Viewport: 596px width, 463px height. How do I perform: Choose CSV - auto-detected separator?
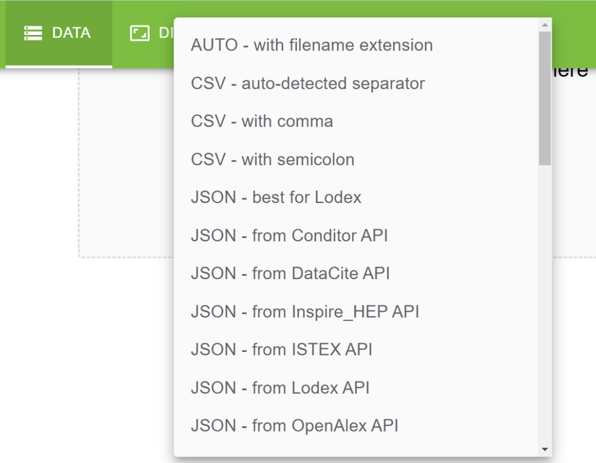click(x=356, y=83)
